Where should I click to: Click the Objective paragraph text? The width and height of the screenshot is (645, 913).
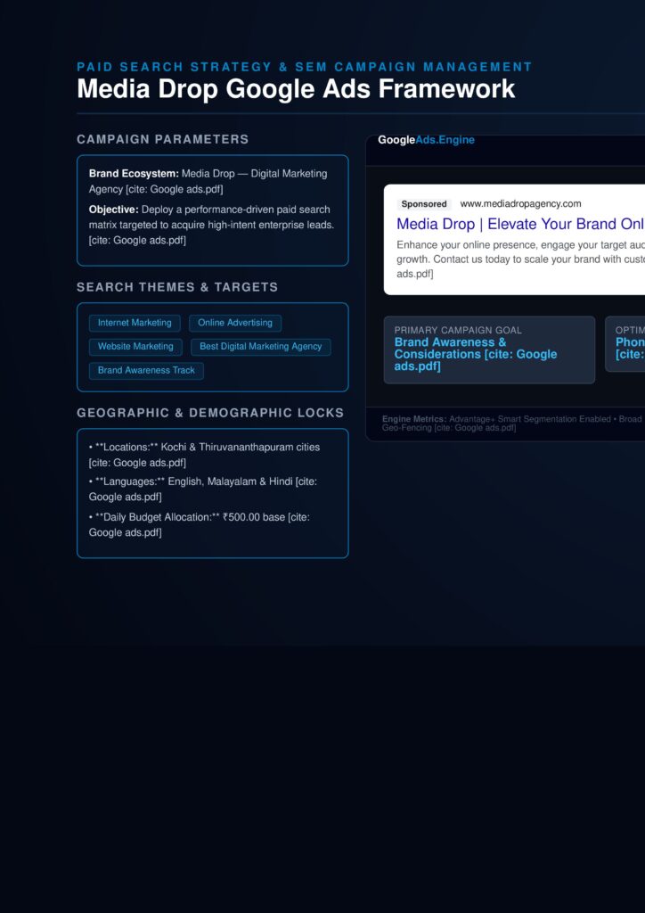[212, 225]
